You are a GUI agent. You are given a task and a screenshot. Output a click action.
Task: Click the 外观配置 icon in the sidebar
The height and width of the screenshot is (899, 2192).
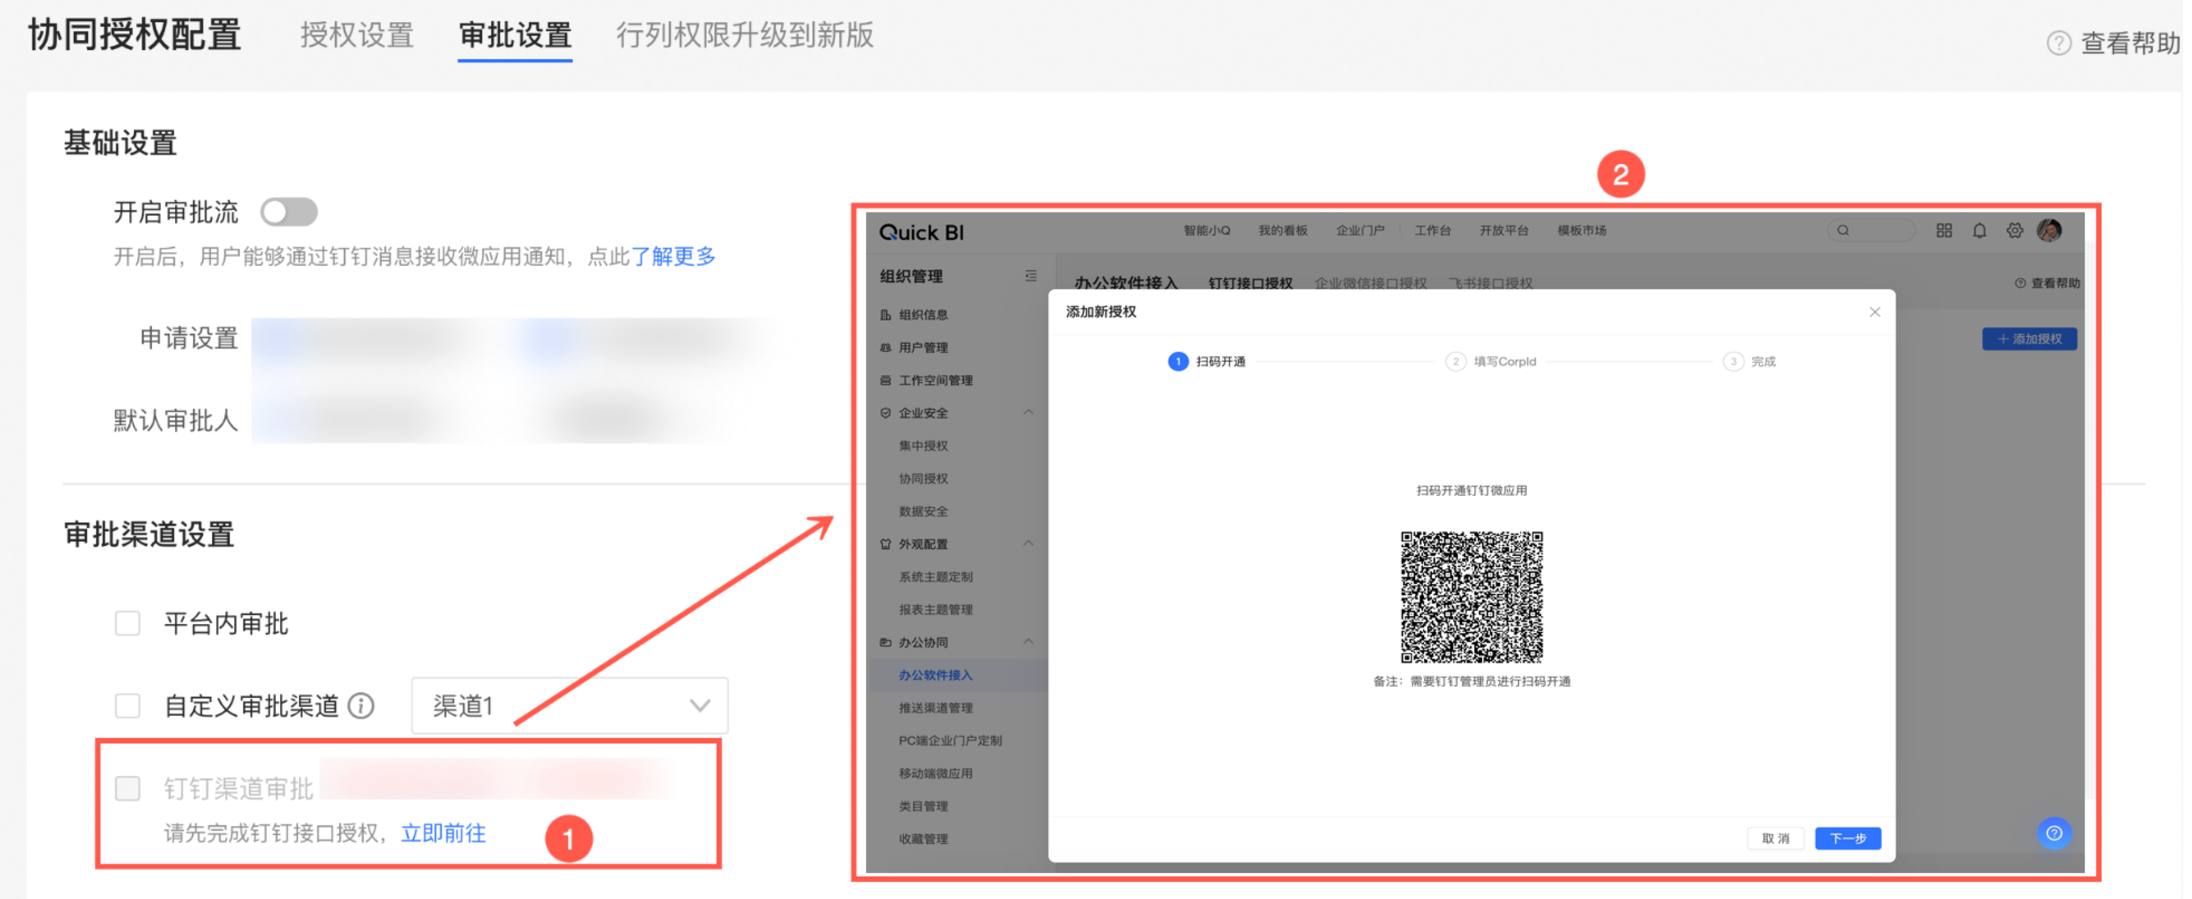click(886, 544)
